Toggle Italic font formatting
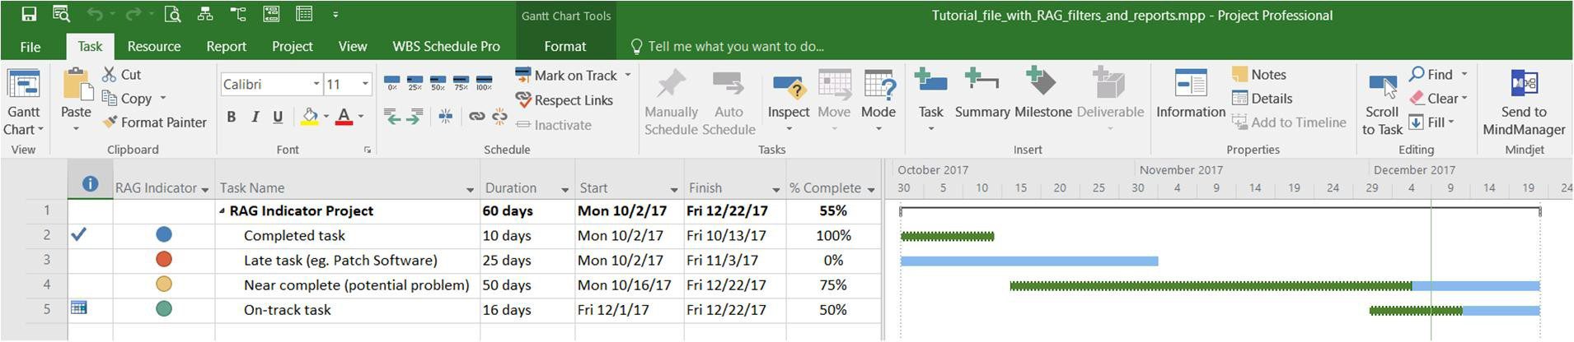 pos(255,117)
